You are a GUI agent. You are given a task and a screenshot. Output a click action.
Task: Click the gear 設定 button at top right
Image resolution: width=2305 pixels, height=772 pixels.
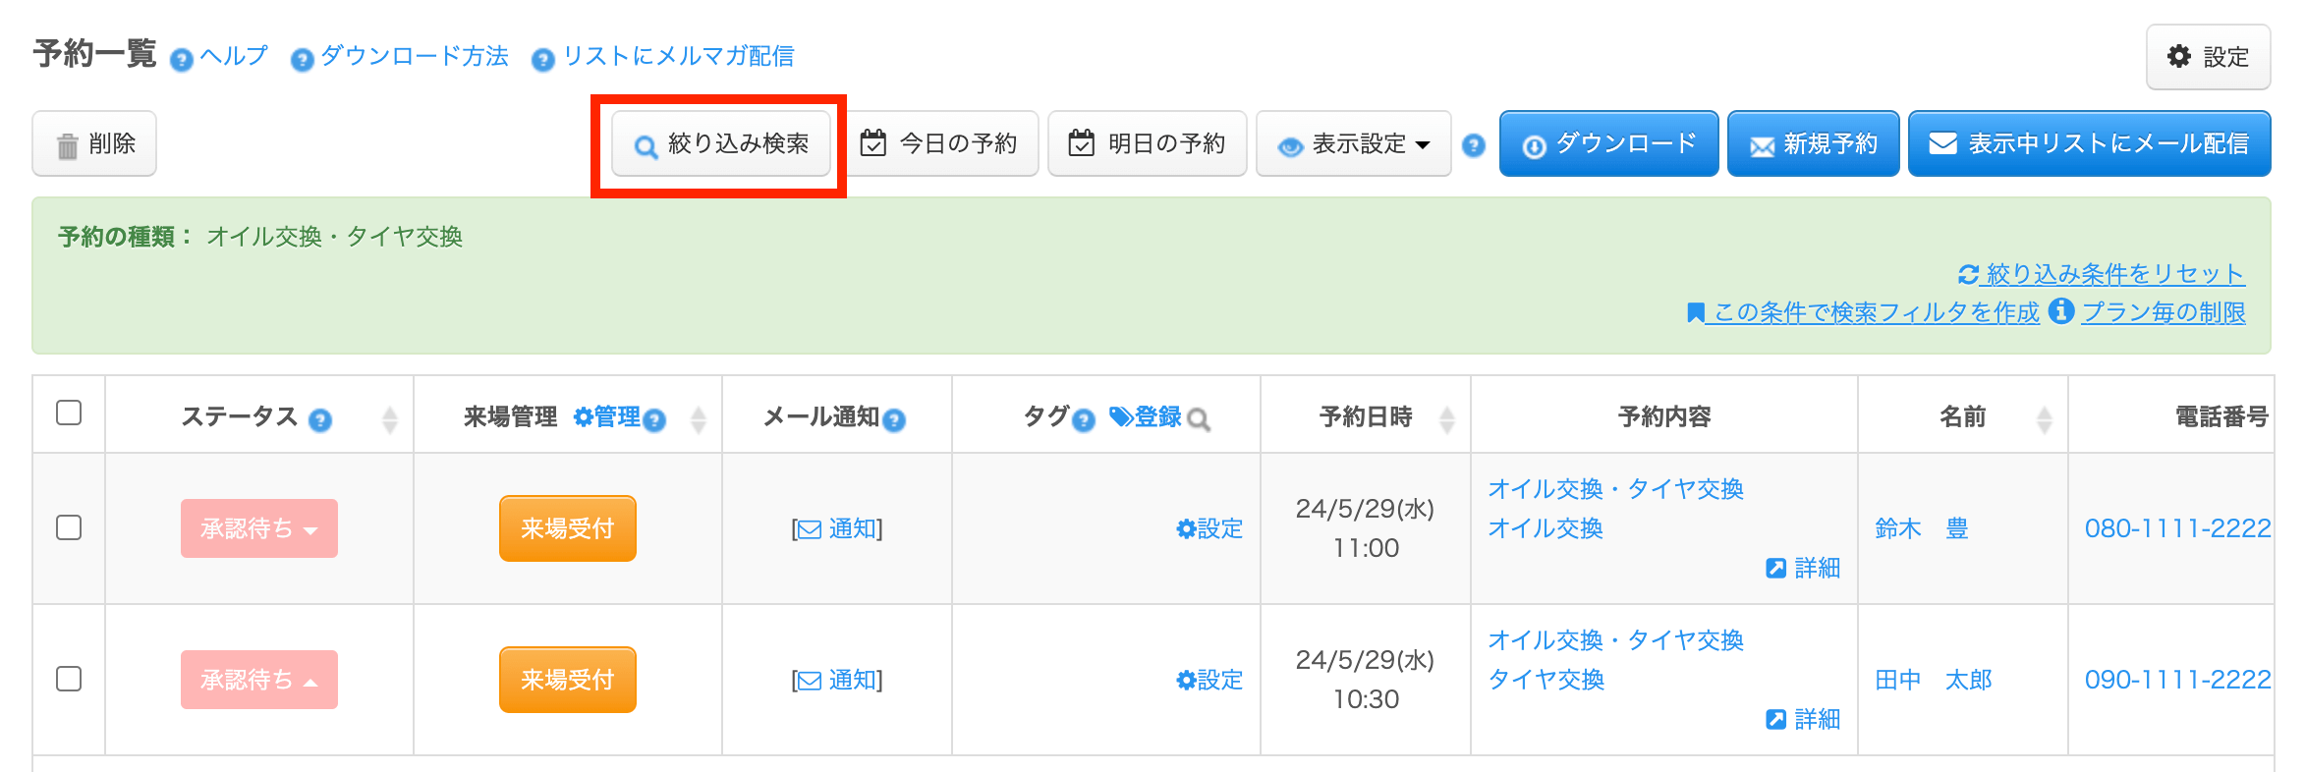pos(2208,57)
